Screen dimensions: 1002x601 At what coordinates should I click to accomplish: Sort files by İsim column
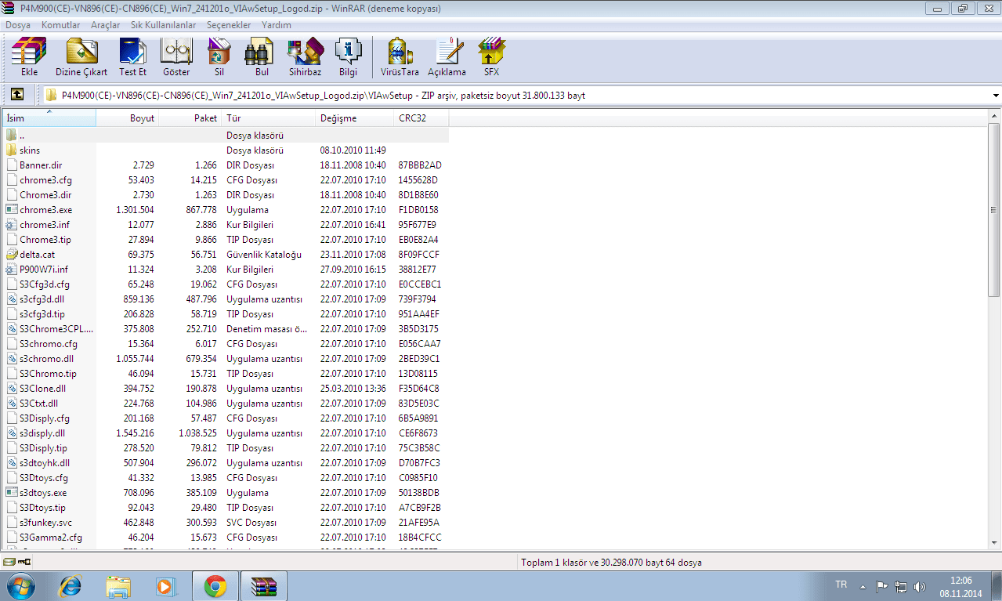[x=49, y=118]
